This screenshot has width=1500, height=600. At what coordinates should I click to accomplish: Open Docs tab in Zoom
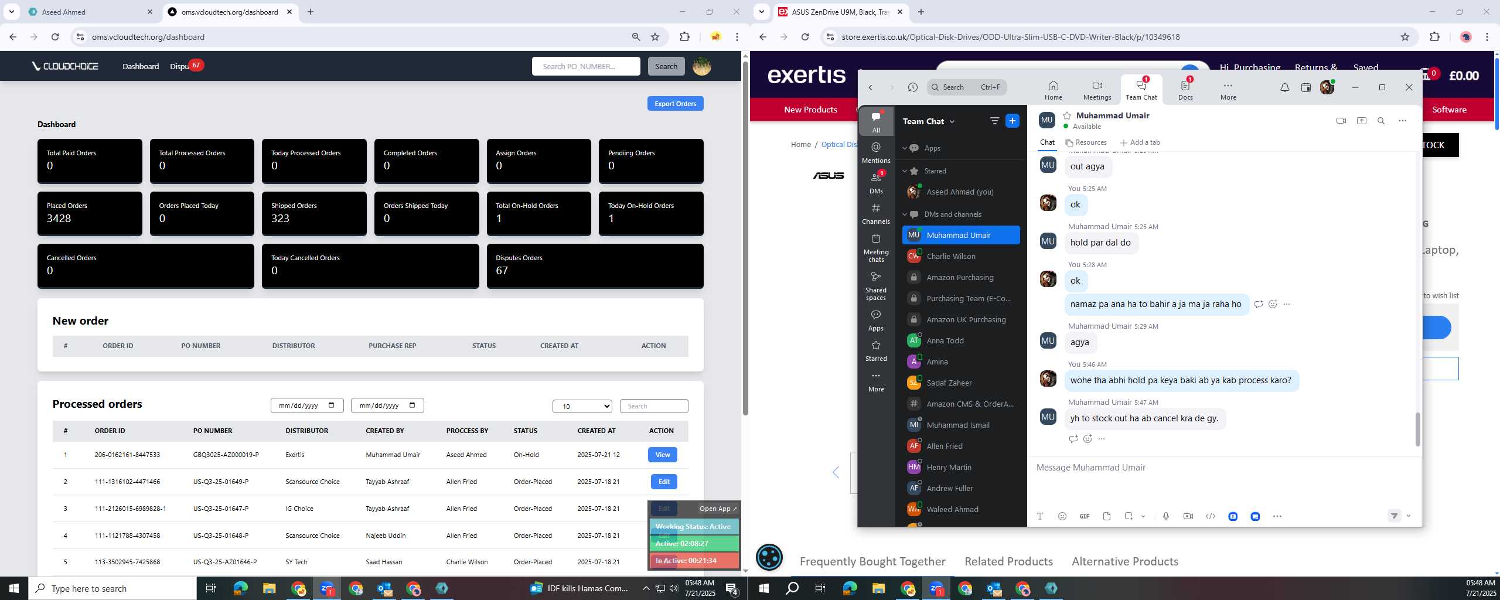pyautogui.click(x=1185, y=90)
